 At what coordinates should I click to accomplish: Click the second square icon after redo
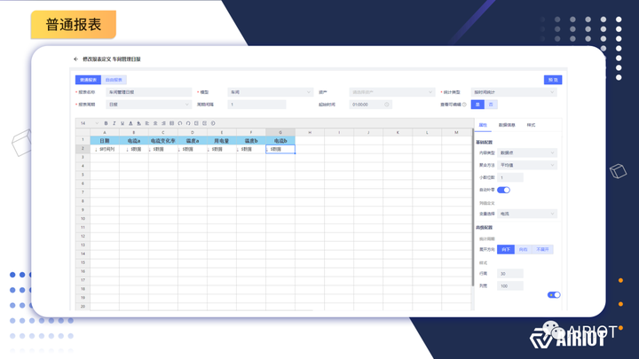coord(205,123)
